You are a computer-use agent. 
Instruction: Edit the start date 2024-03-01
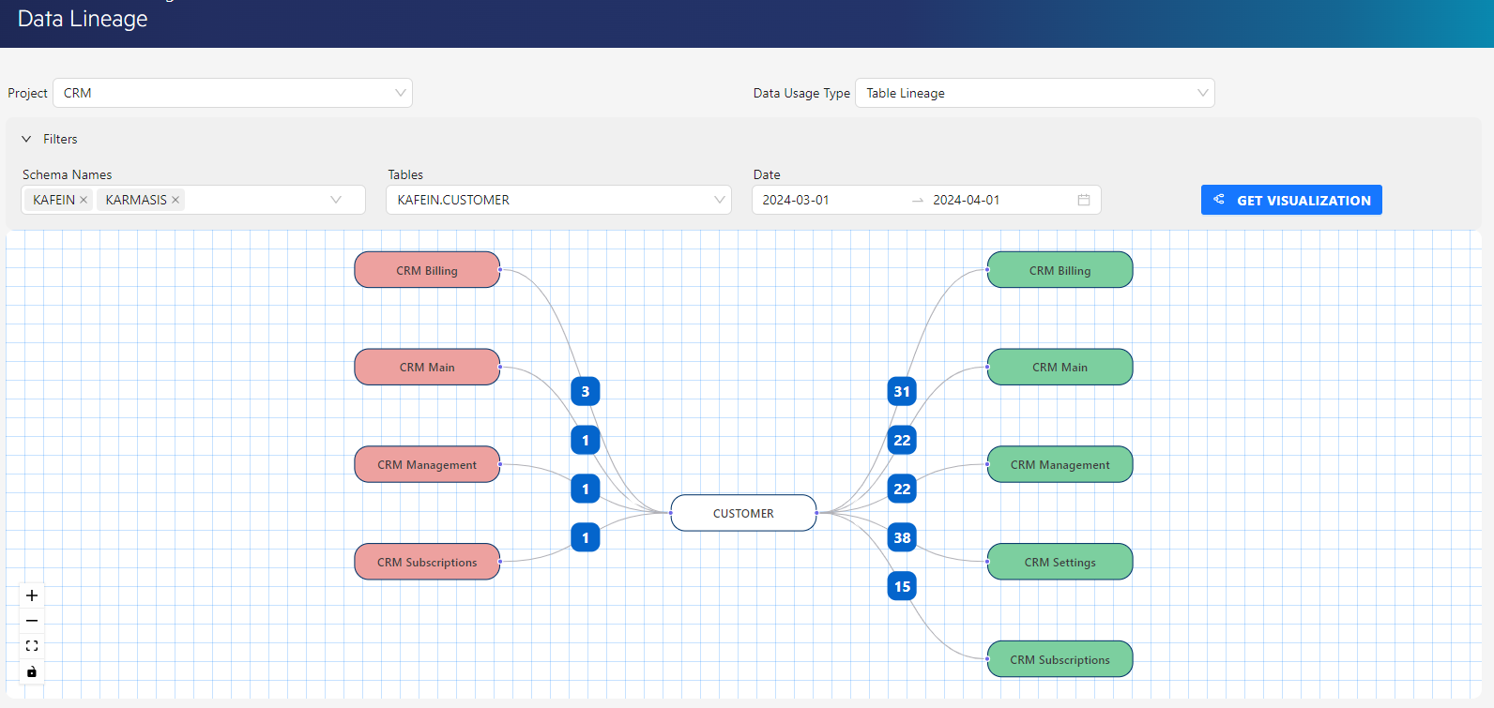796,200
